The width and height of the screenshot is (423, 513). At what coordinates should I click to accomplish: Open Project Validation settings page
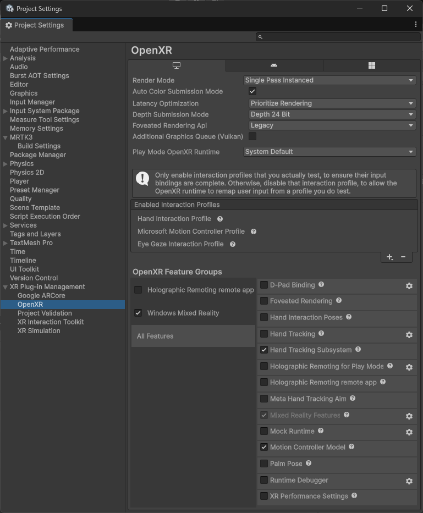pos(45,313)
